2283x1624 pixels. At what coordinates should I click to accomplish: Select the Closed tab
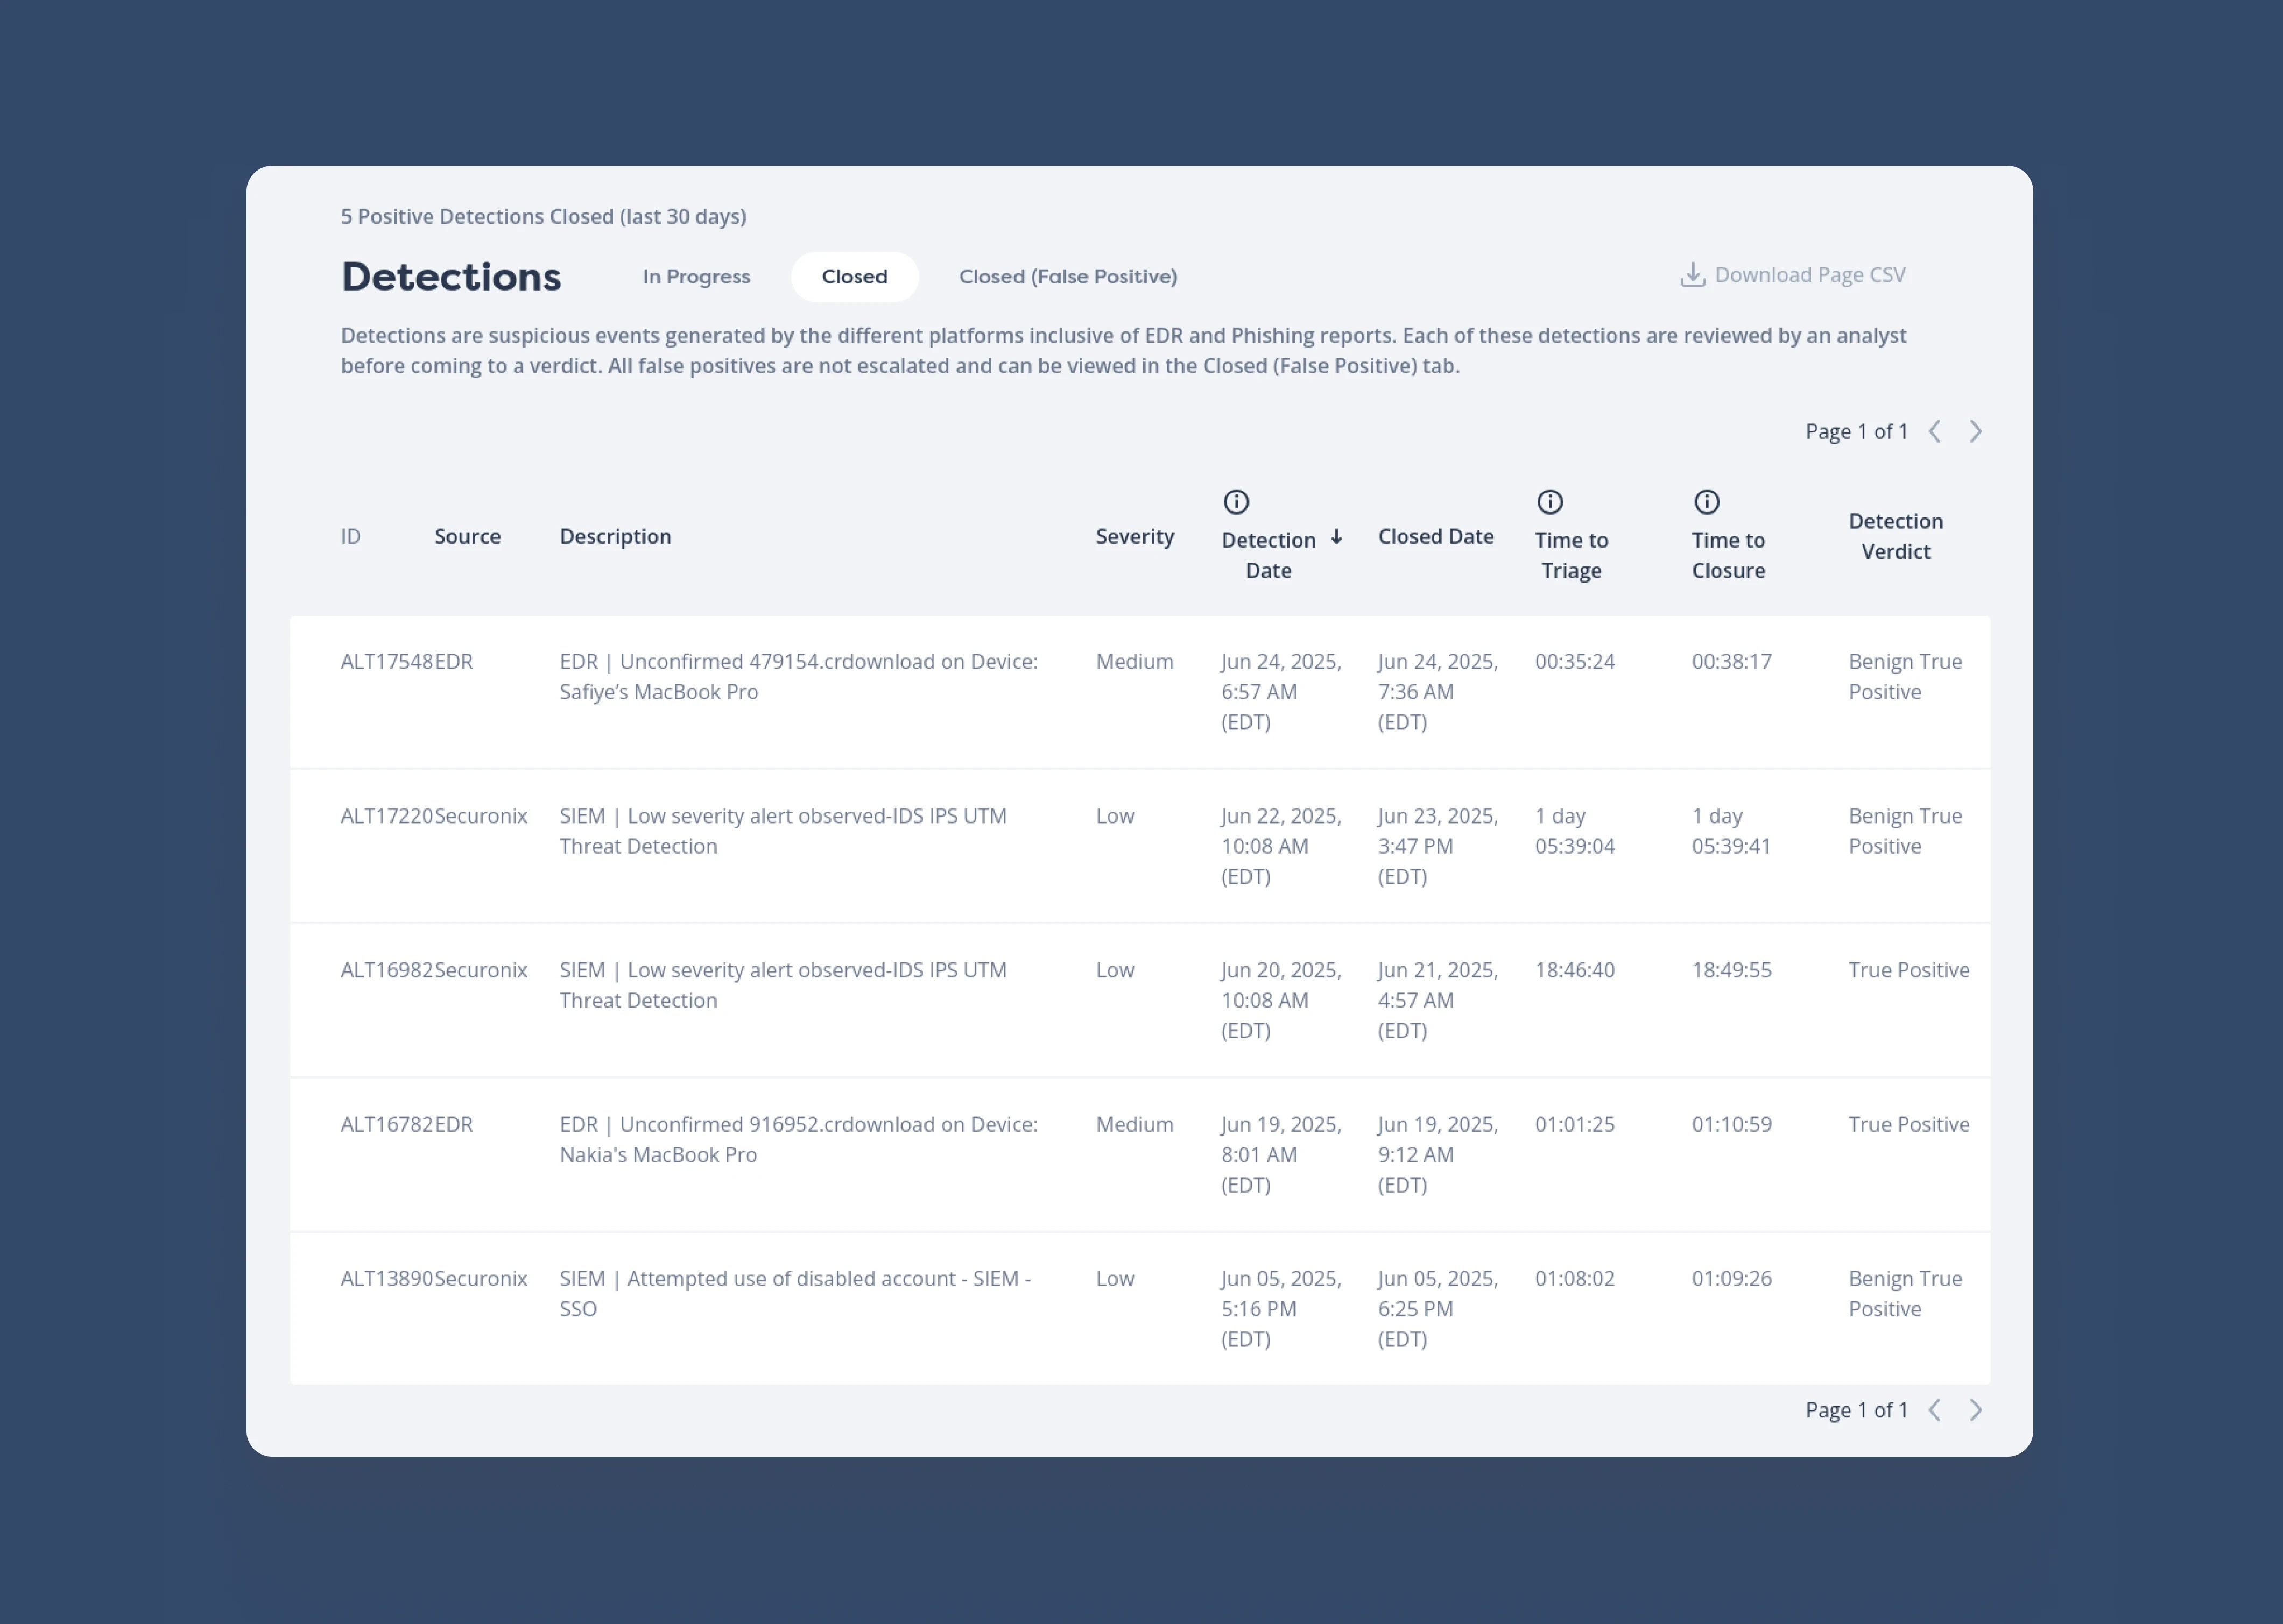(x=854, y=277)
